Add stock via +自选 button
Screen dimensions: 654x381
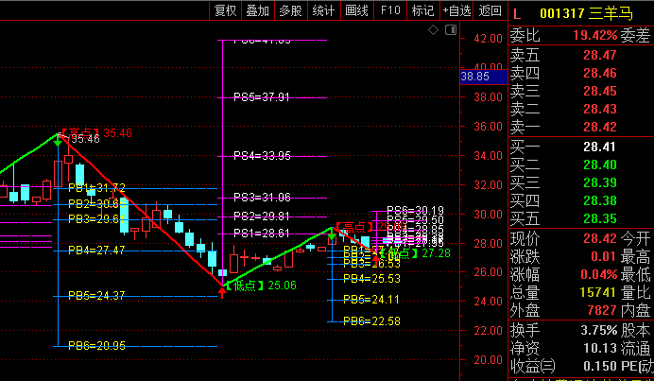coord(456,10)
